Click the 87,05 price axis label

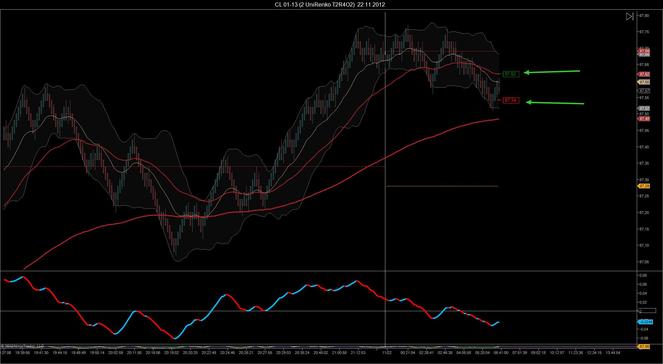coord(644,262)
